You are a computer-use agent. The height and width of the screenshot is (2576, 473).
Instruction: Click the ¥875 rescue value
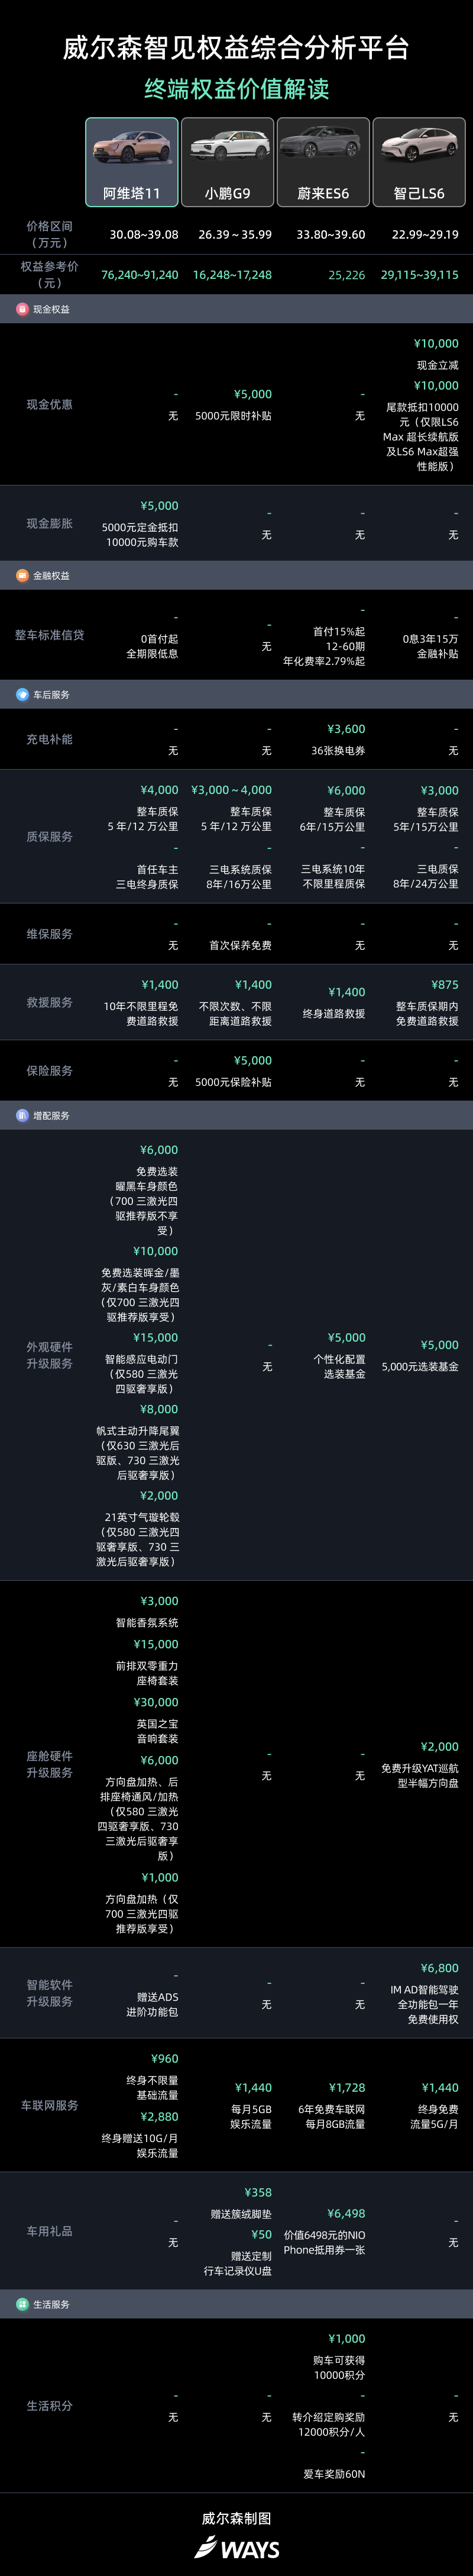(445, 985)
